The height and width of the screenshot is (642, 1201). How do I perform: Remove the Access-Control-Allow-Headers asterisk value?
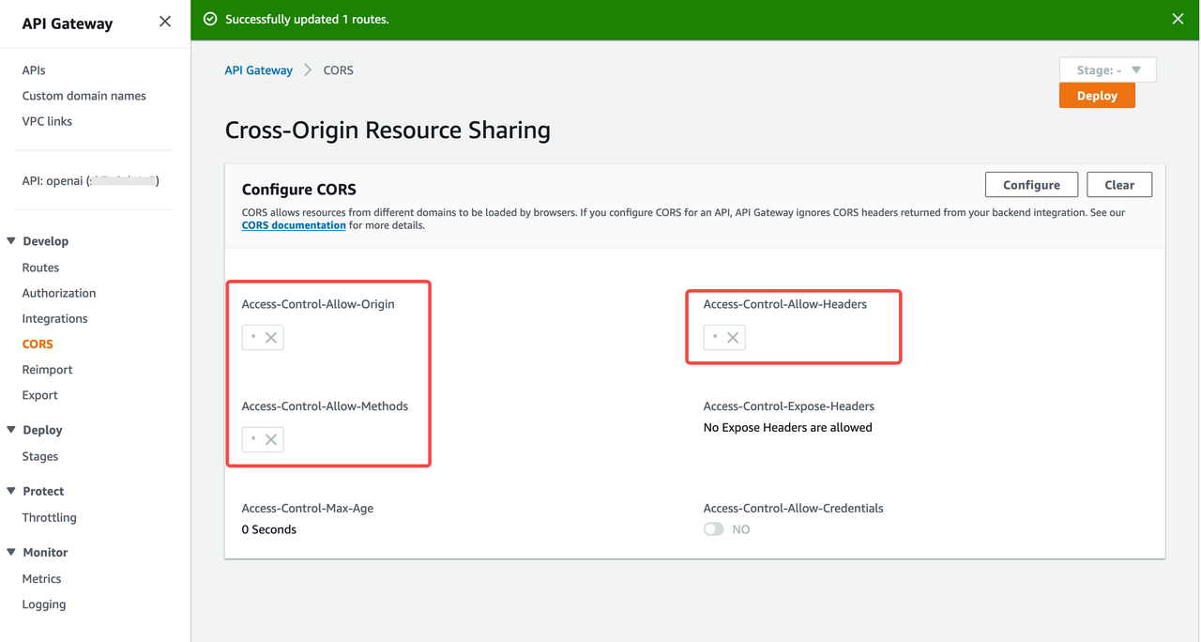(733, 338)
